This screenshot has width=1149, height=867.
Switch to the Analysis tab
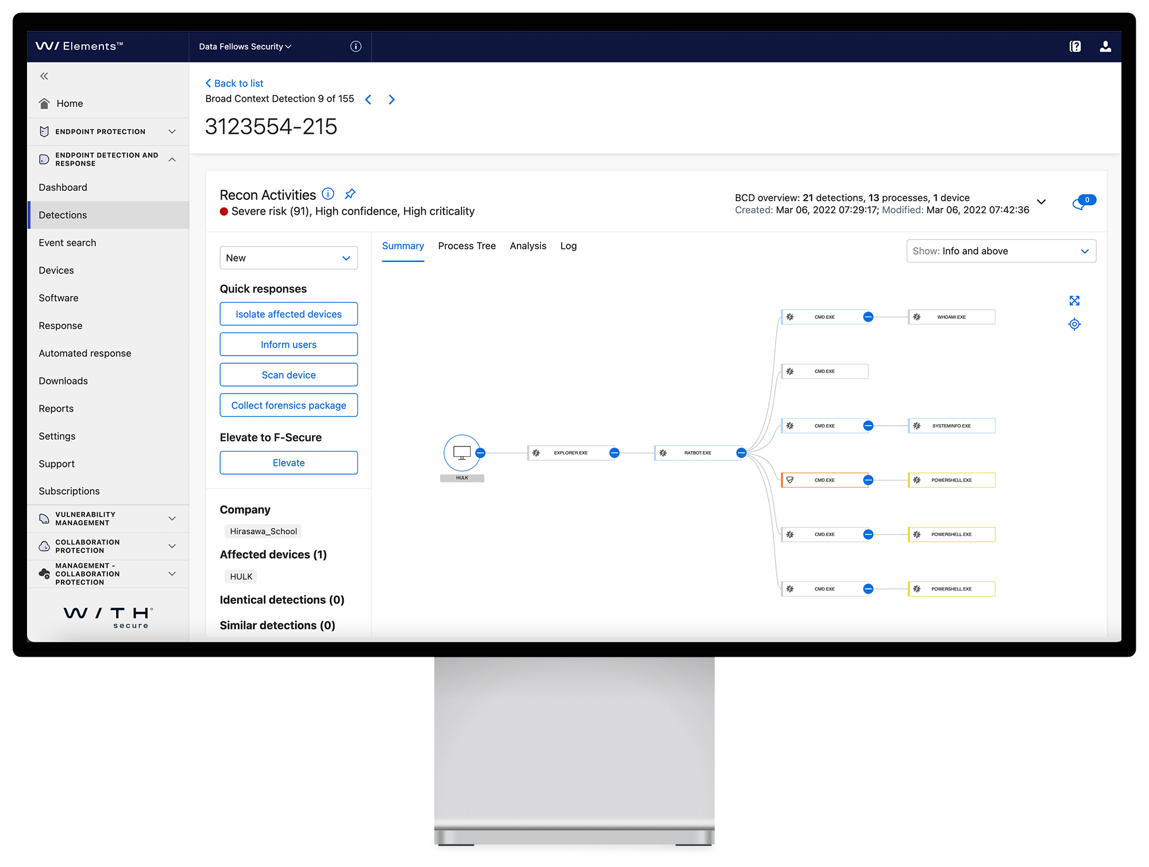coord(528,246)
